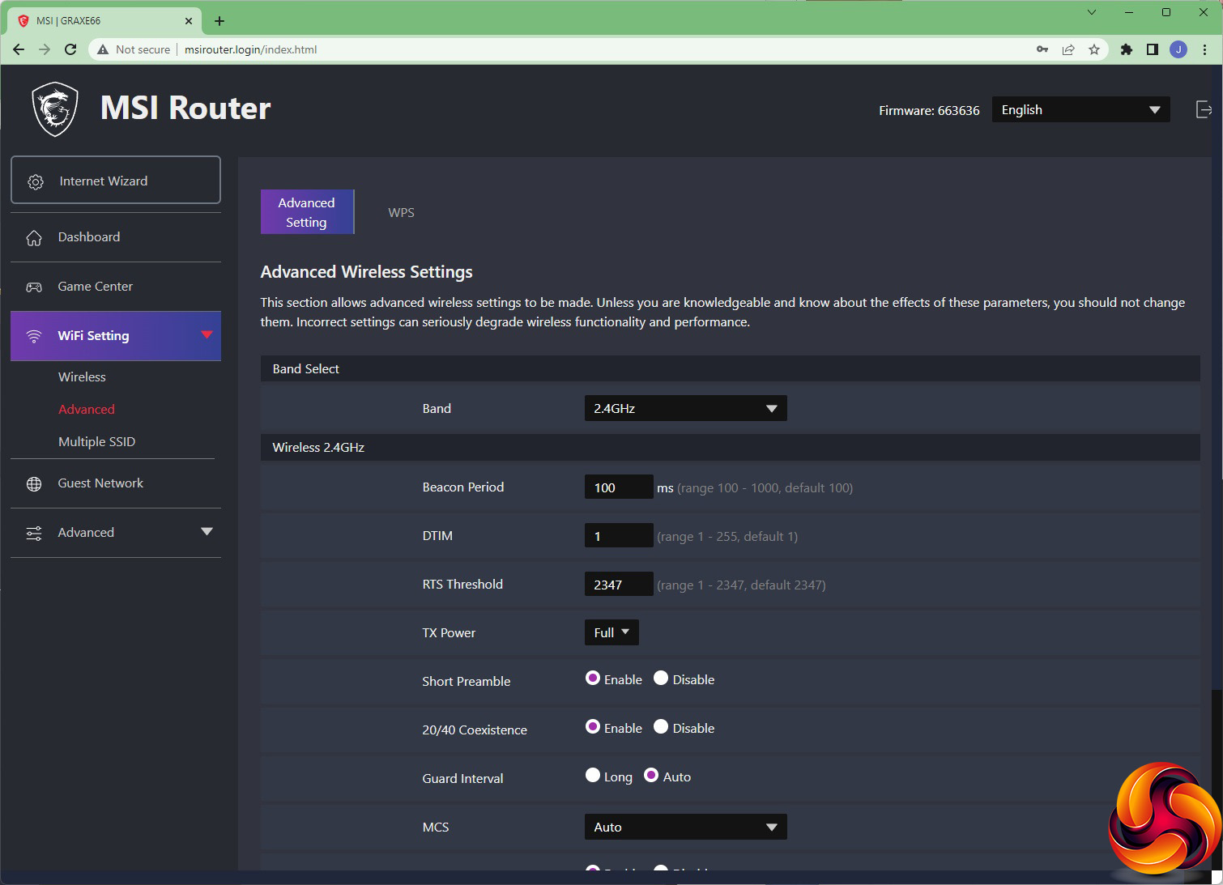Click the MSI dragon shield logo

54,109
